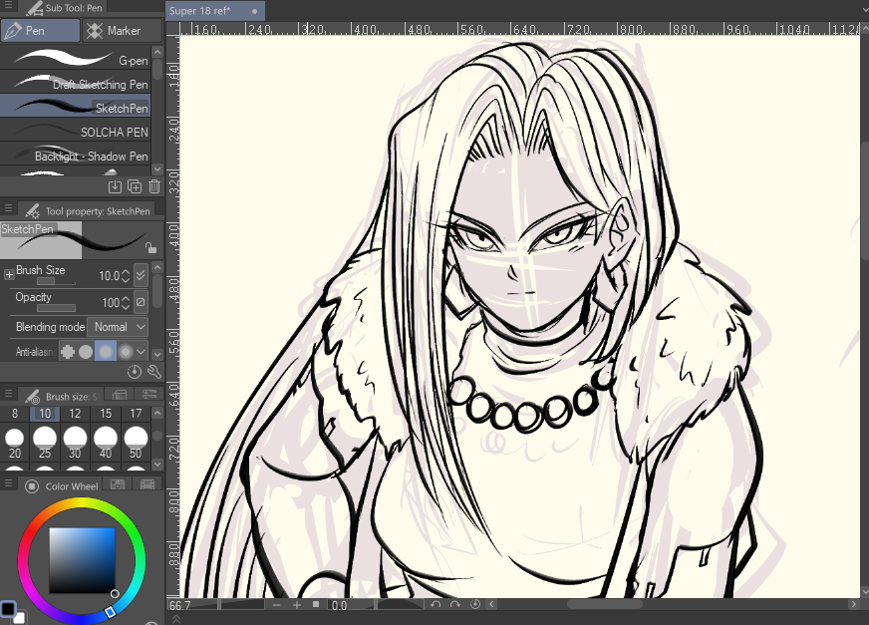This screenshot has height=625, width=869.
Task: Click the blue hue marker on color ring
Action: click(x=111, y=612)
